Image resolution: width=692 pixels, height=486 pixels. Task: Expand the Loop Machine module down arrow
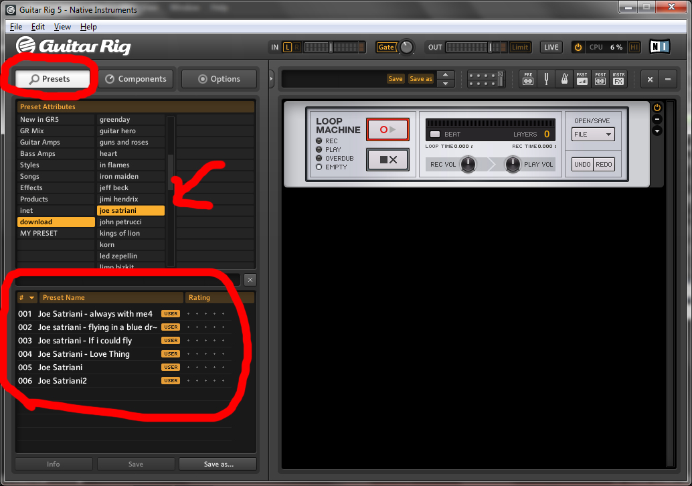[657, 131]
